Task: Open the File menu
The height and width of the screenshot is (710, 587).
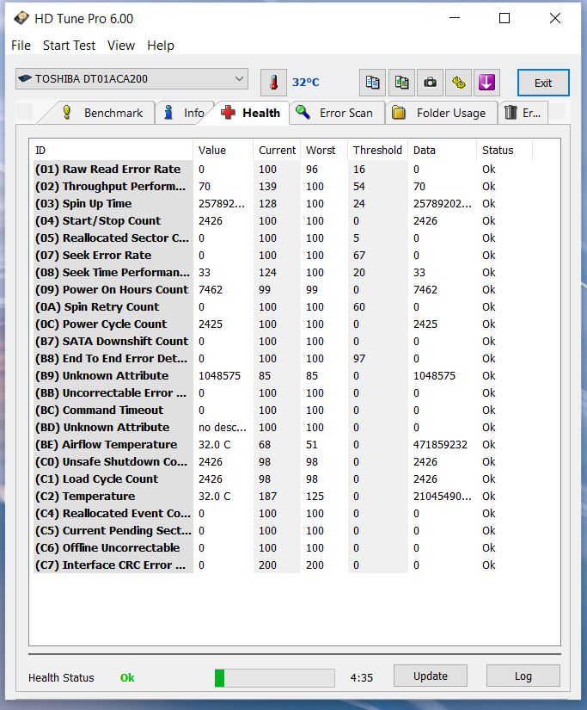Action: [21, 46]
